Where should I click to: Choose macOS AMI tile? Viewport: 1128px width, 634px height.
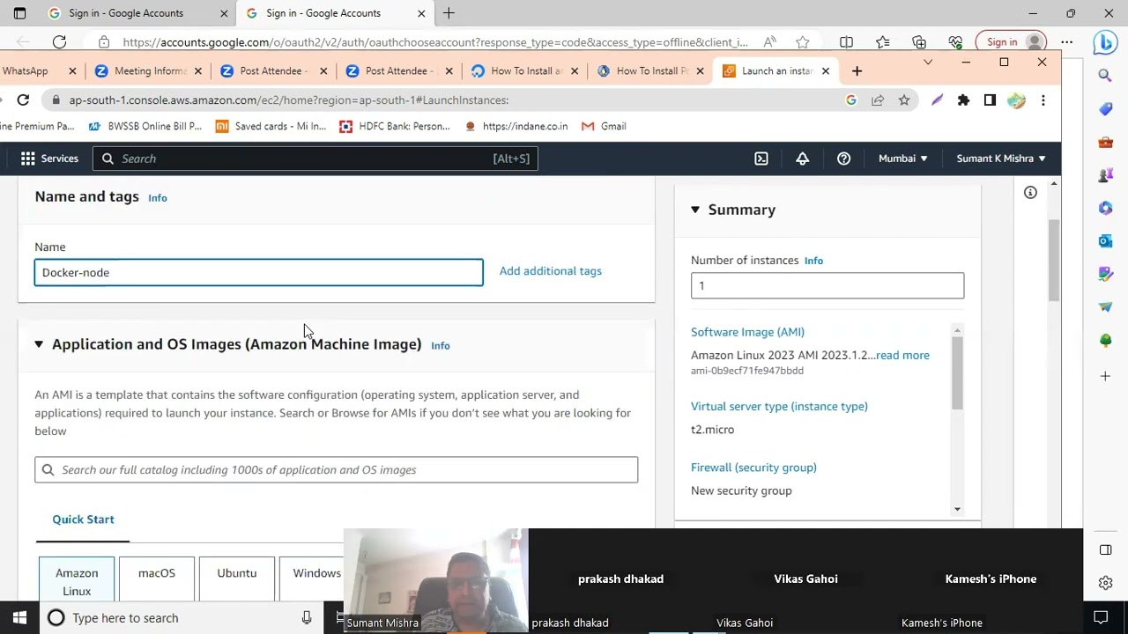[157, 578]
